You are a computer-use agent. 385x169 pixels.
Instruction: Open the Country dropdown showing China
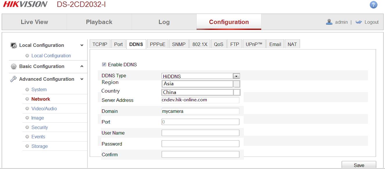(237, 92)
